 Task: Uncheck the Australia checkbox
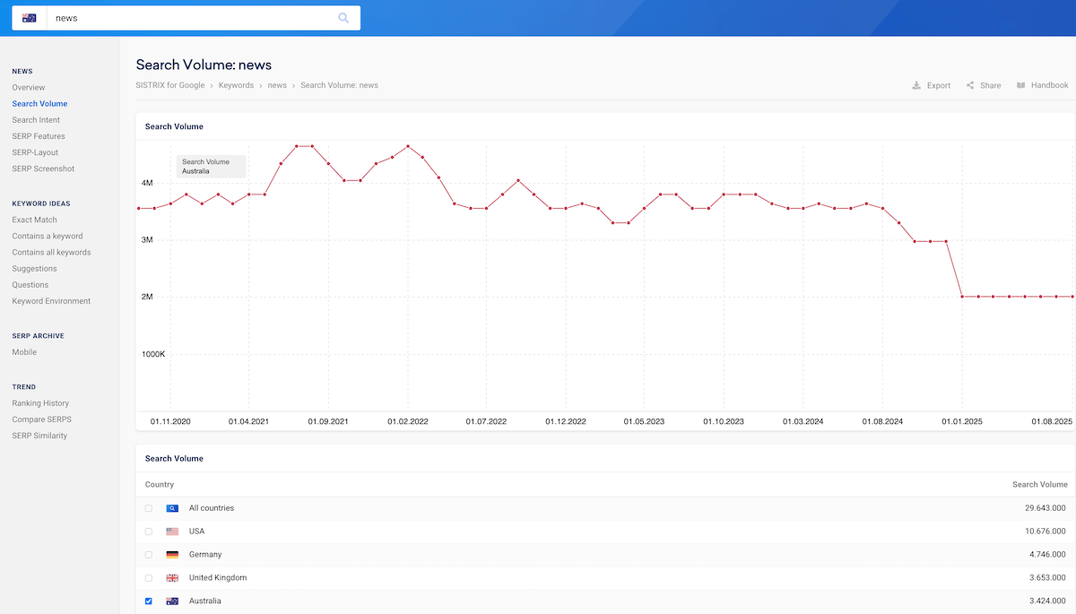(148, 601)
